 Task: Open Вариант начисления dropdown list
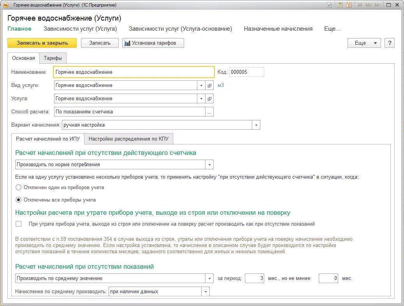(x=256, y=125)
